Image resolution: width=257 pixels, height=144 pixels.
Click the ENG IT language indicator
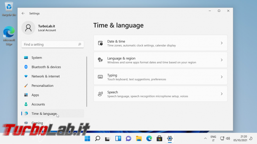pos(213,138)
